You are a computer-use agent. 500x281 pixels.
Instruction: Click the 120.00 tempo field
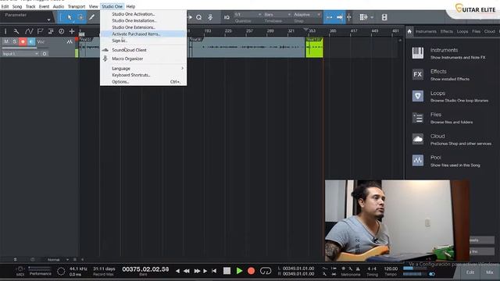(391, 269)
